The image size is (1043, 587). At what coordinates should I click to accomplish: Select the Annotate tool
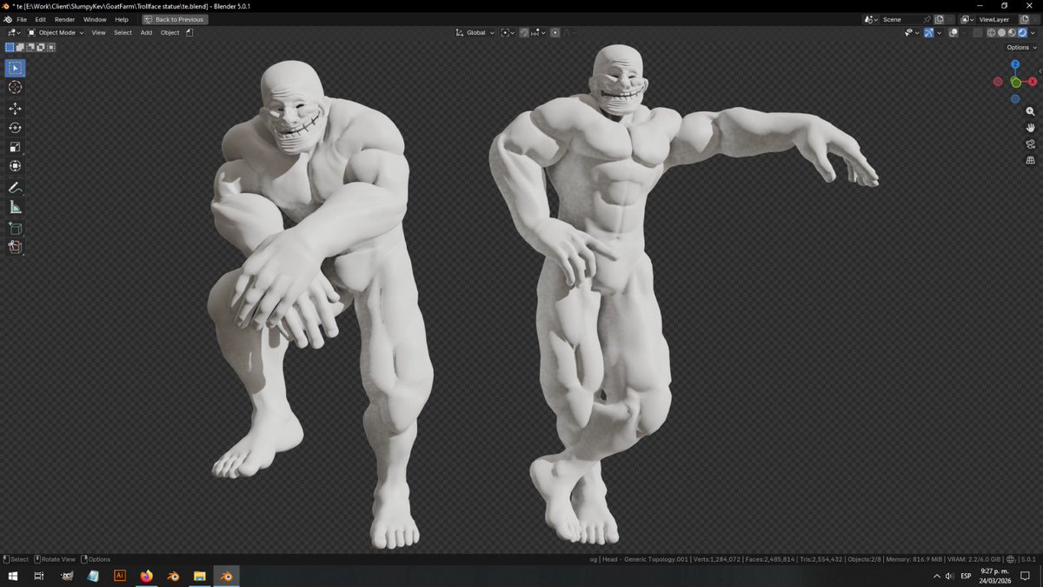click(x=15, y=188)
